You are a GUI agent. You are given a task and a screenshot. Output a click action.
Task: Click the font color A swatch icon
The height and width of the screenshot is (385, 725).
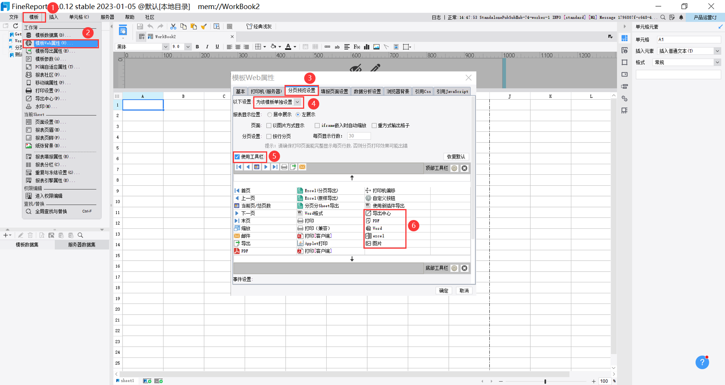pyautogui.click(x=288, y=47)
